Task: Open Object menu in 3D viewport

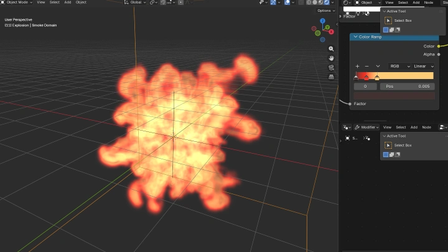Action: click(x=81, y=2)
